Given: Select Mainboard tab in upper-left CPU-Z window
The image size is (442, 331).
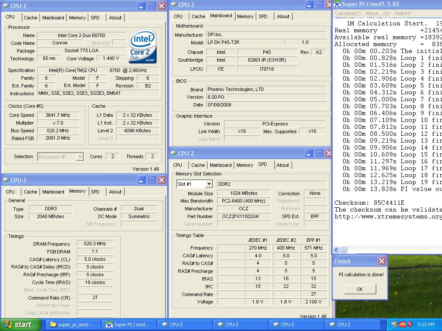Looking at the screenshot, I should (53, 18).
